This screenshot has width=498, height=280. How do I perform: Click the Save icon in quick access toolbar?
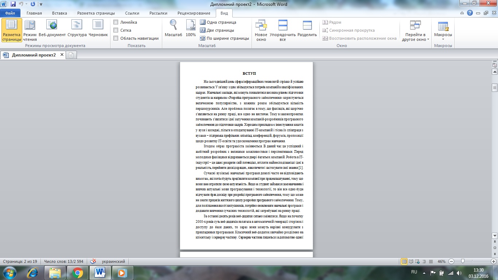pyautogui.click(x=13, y=4)
